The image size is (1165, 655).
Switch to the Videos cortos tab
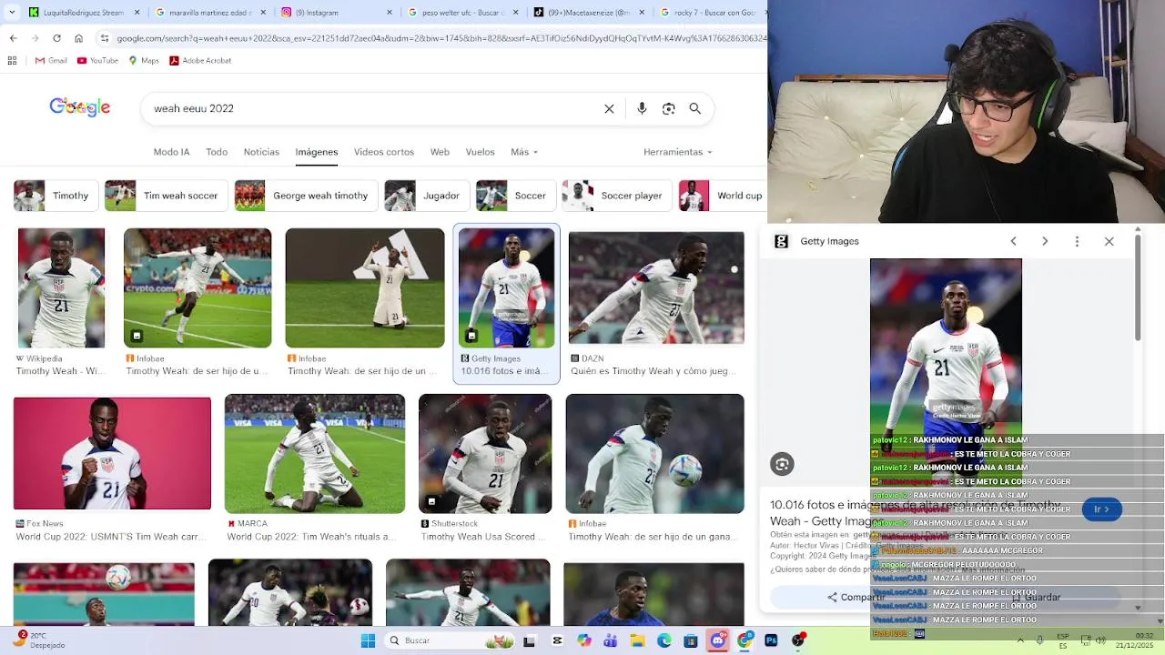pos(383,152)
